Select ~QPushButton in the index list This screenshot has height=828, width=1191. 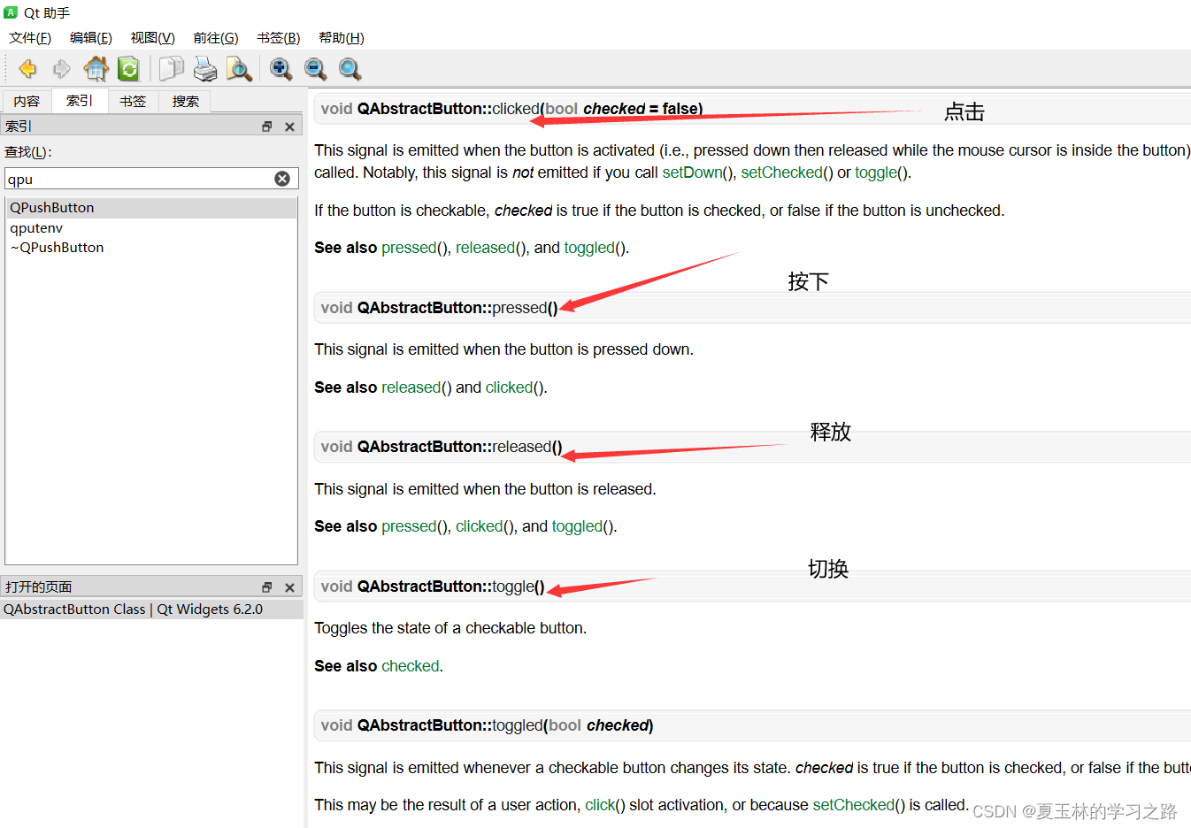coord(151,248)
